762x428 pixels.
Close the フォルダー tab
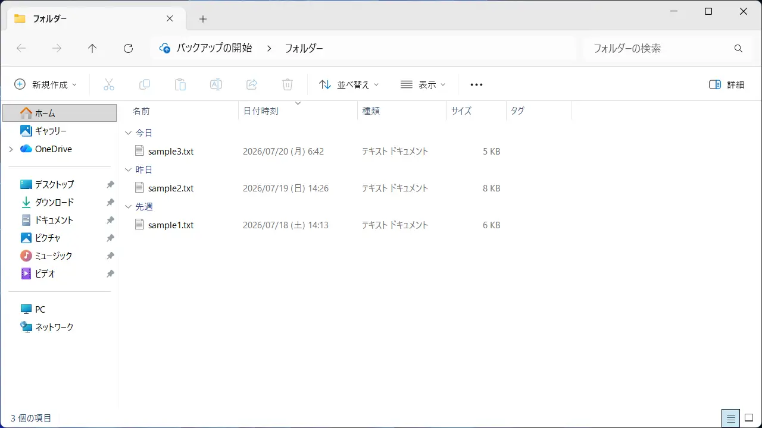point(170,18)
